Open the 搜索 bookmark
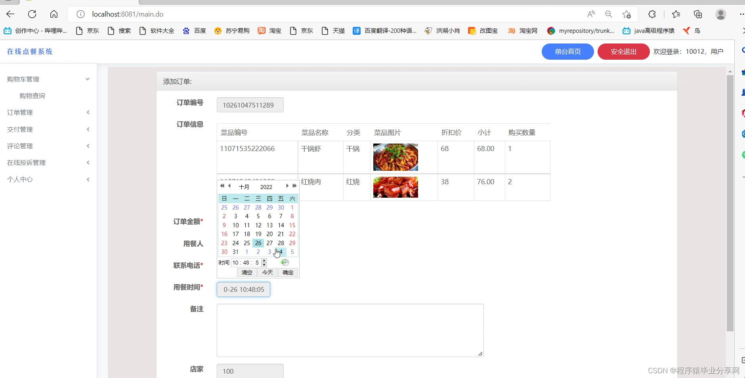 coord(119,30)
